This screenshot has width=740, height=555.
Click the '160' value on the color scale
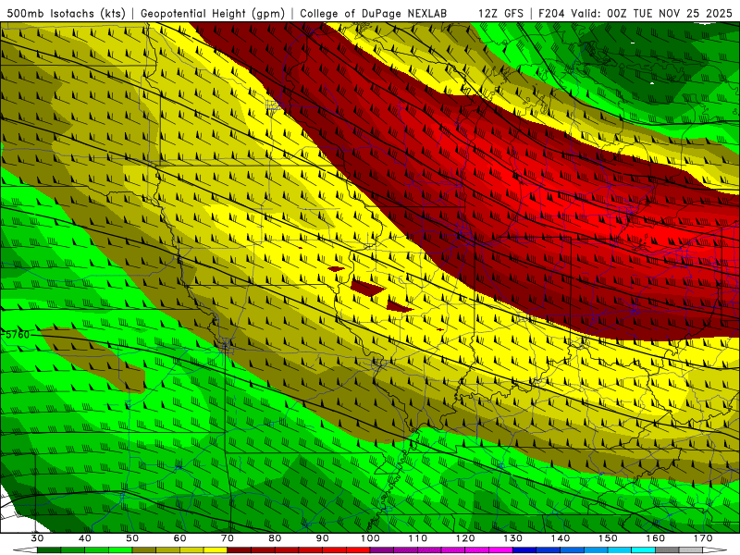(656, 538)
